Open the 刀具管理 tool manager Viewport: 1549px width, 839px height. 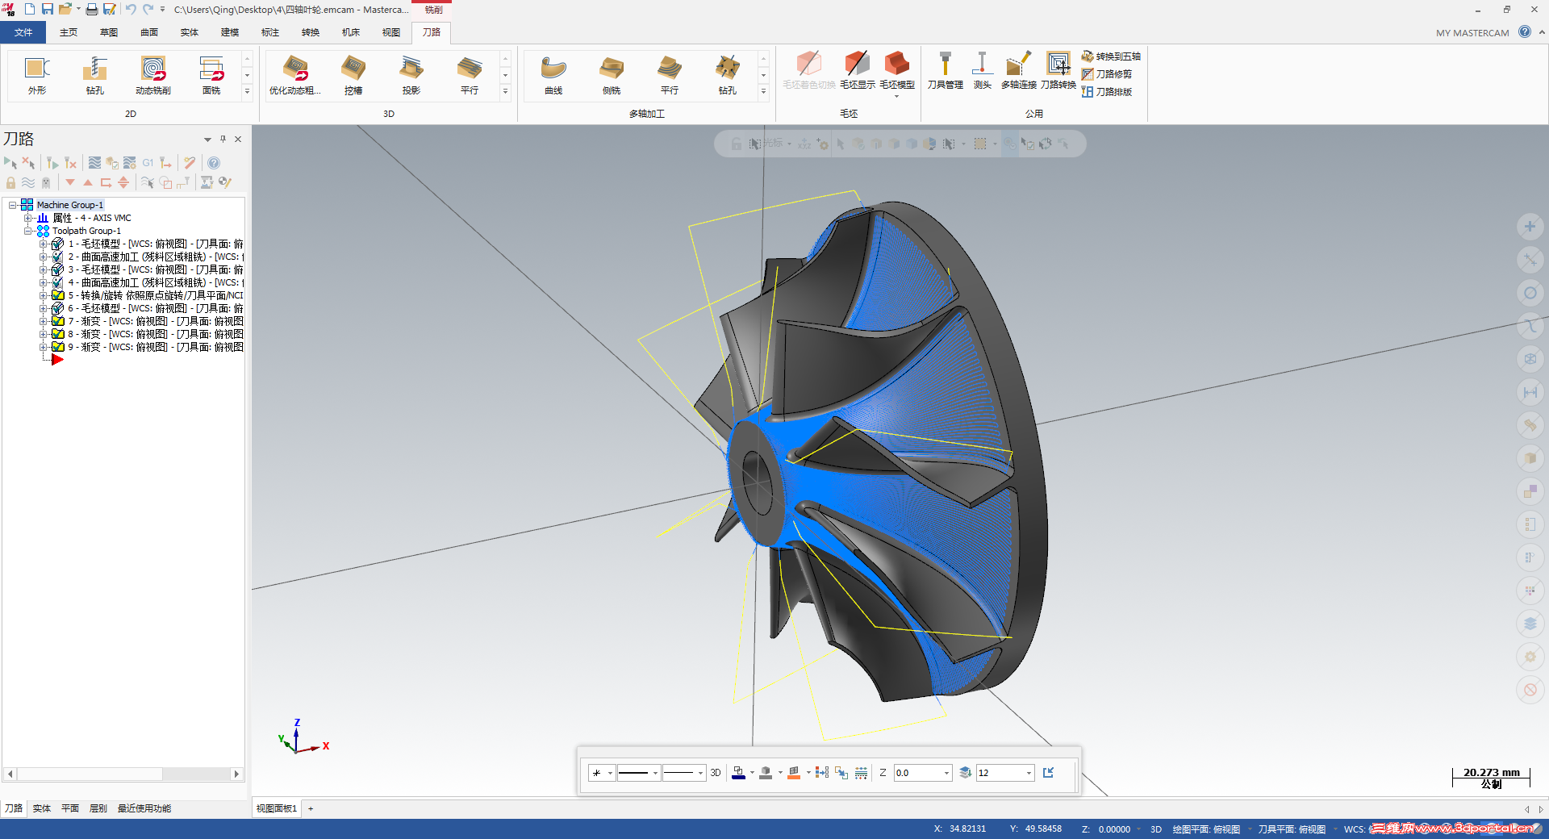(946, 70)
